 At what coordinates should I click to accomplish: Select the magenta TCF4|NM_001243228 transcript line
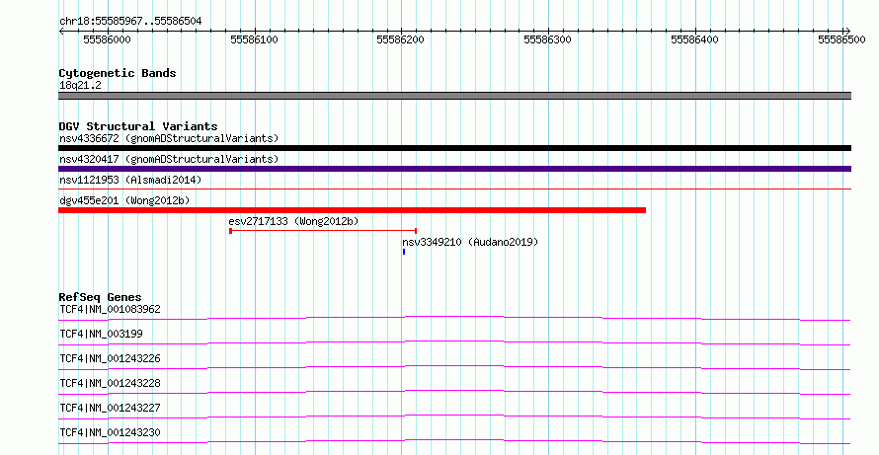tap(454, 392)
